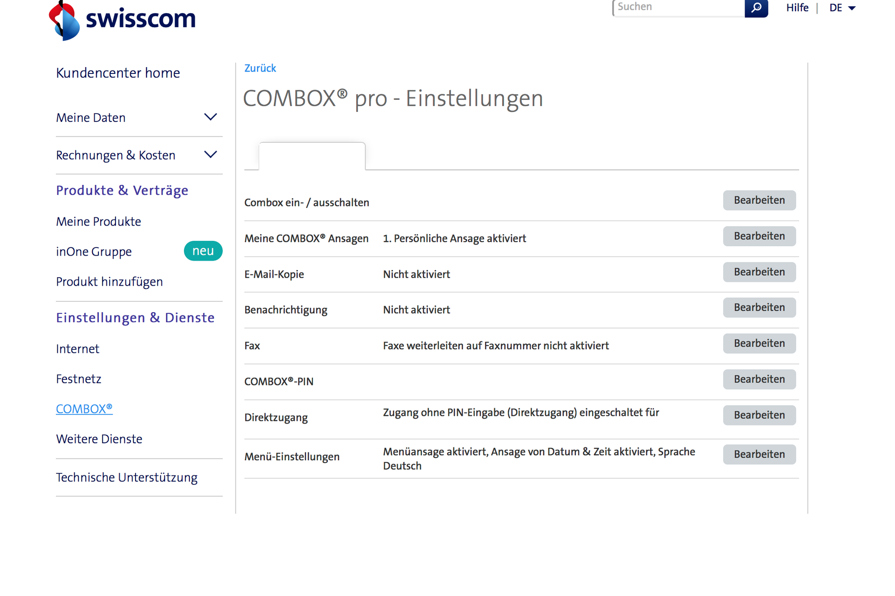The image size is (895, 596).
Task: Click the COMBOX® pro - Einstellungen heading
Action: tap(393, 98)
